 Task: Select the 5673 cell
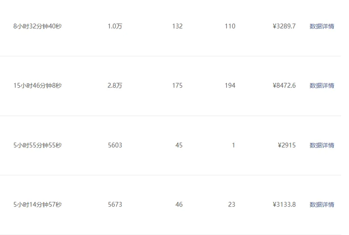coord(115,204)
